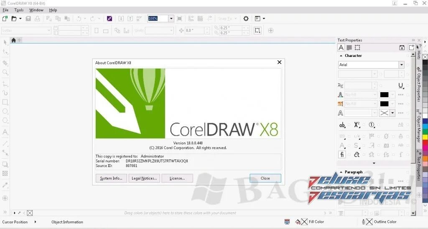Click the Full-Screen Preview icon
The image size is (428, 229).
(x=180, y=18)
